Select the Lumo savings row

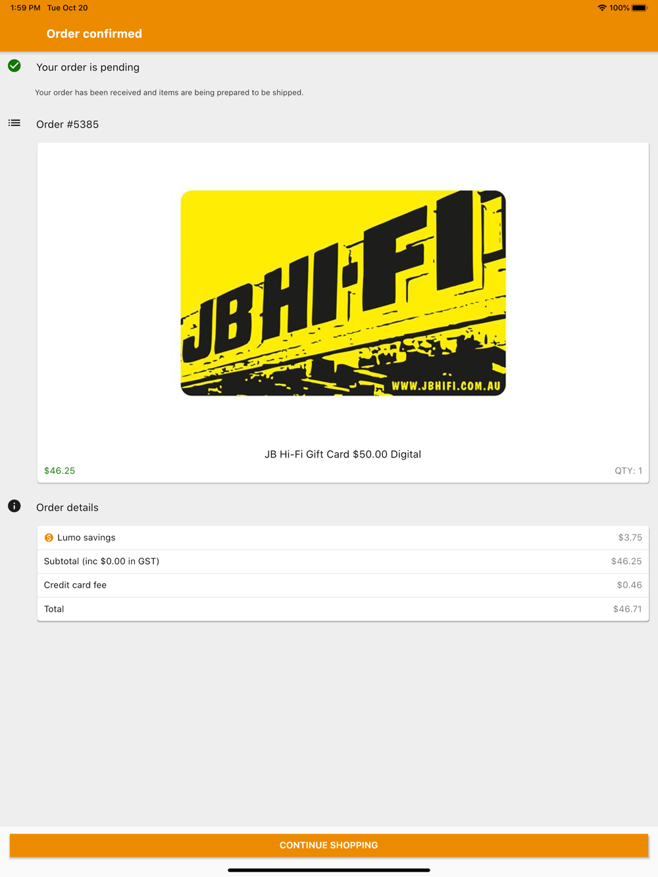pyautogui.click(x=343, y=538)
